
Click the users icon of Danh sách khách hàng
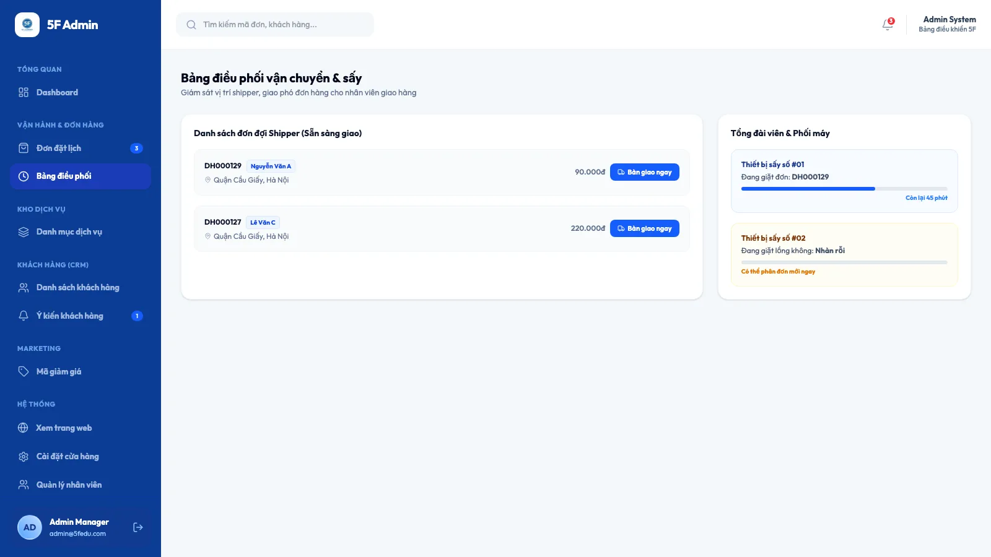coord(24,288)
